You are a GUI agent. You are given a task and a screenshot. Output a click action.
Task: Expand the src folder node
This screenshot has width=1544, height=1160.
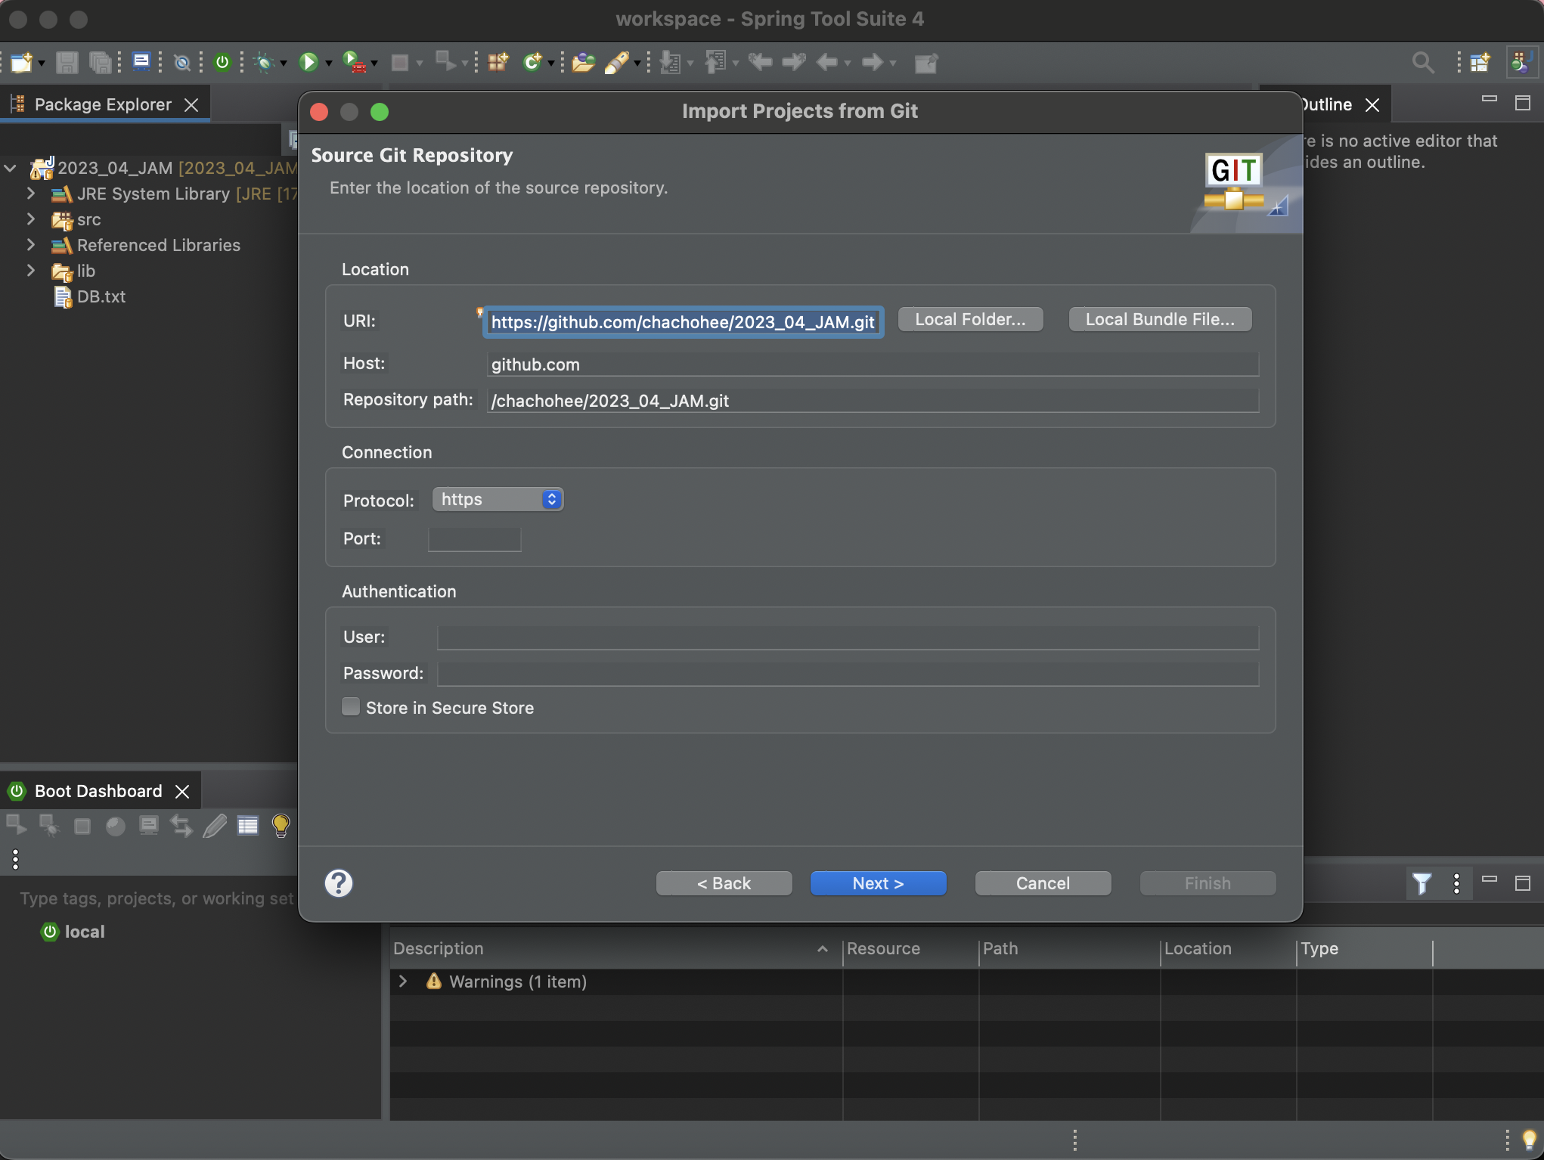click(x=31, y=219)
